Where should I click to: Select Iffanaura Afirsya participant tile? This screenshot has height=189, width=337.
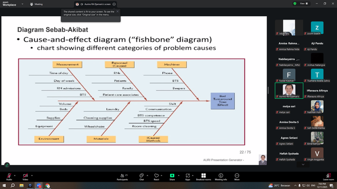317,90
